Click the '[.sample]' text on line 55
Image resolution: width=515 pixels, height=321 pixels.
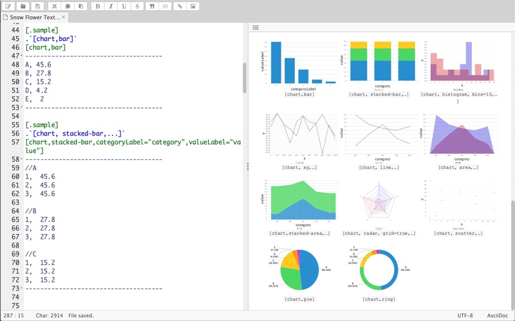click(42, 125)
